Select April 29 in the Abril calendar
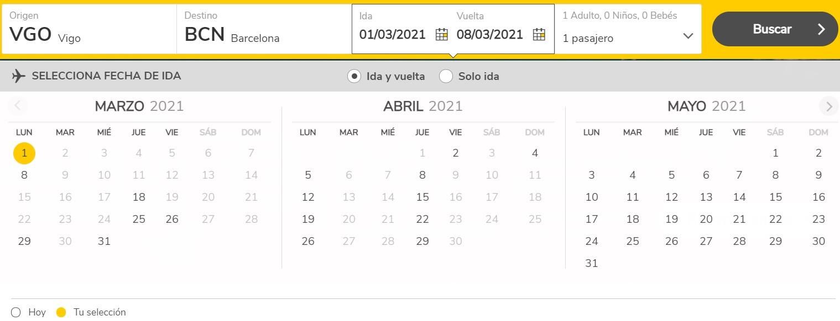The height and width of the screenshot is (321, 840). point(422,241)
